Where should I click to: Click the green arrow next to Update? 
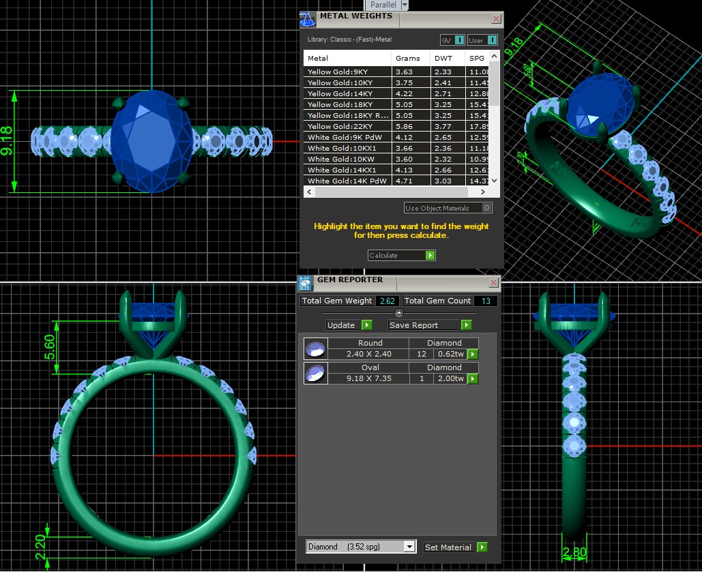tap(366, 325)
